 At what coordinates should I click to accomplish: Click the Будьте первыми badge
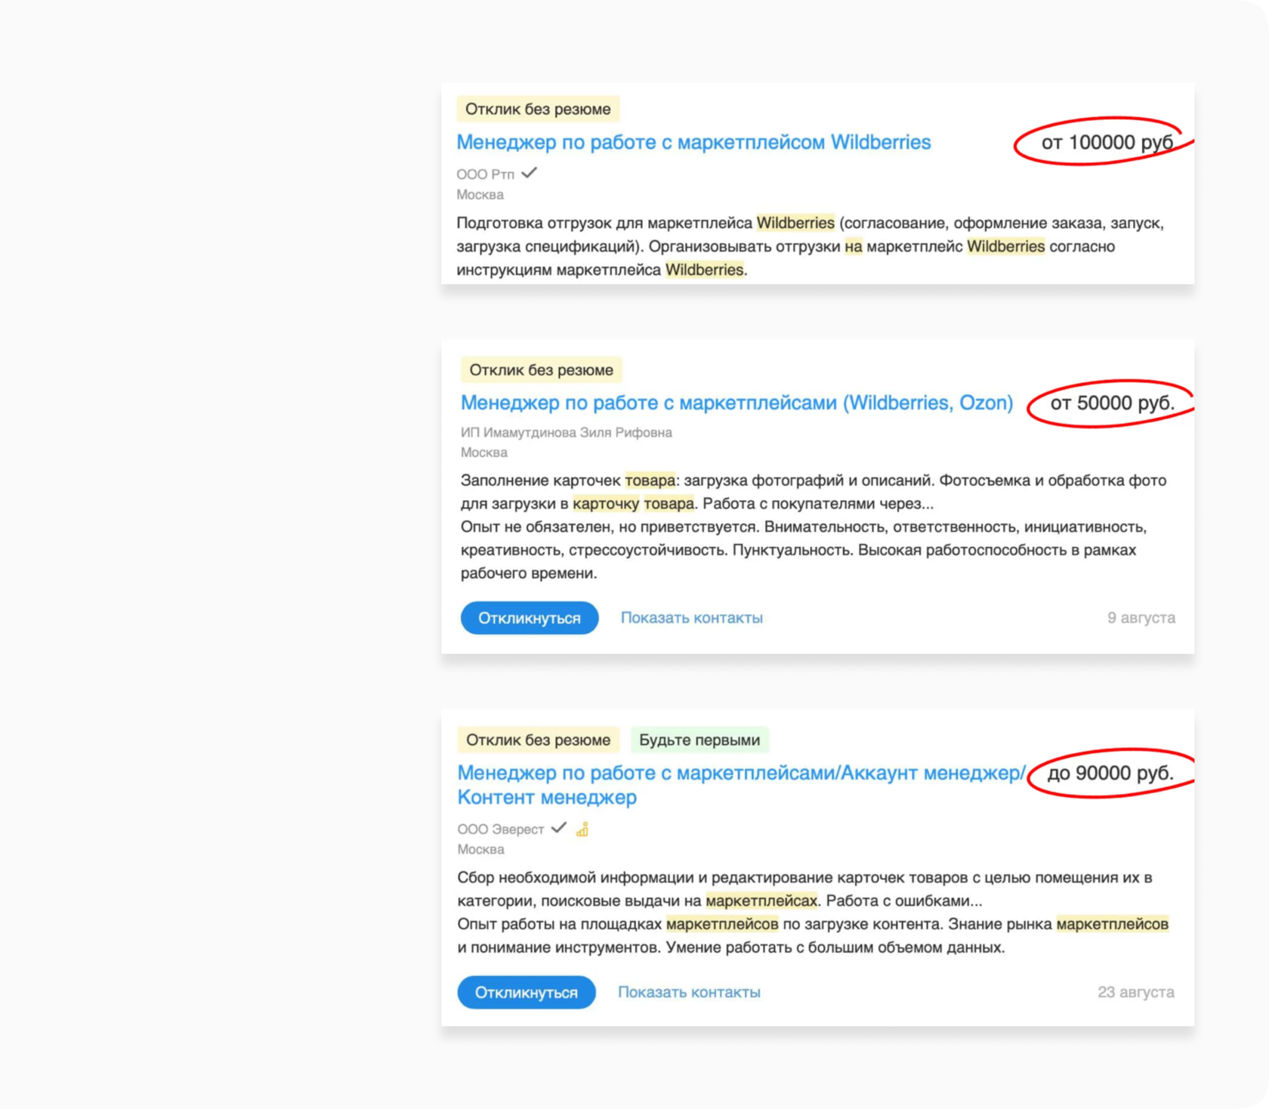point(699,740)
